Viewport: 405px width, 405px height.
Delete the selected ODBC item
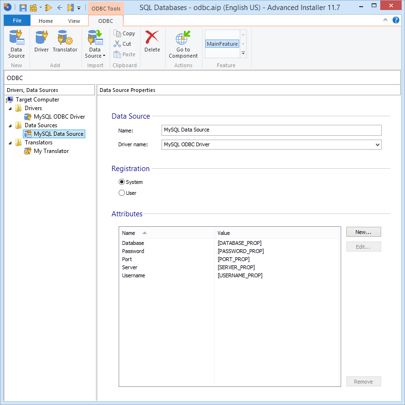point(152,41)
